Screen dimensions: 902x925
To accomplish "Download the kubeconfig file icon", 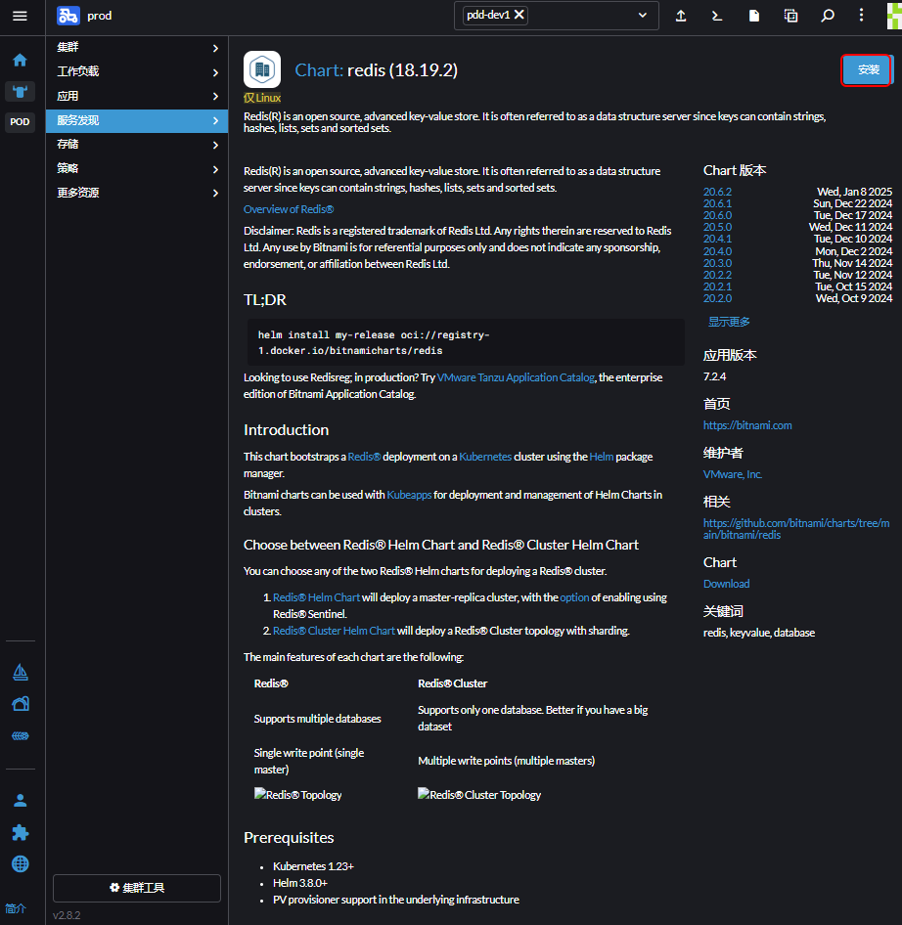I will [754, 16].
